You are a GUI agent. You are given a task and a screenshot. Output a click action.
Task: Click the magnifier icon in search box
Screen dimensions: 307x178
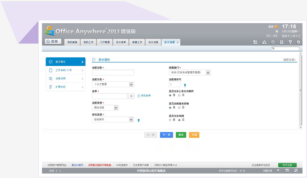[x=274, y=49]
